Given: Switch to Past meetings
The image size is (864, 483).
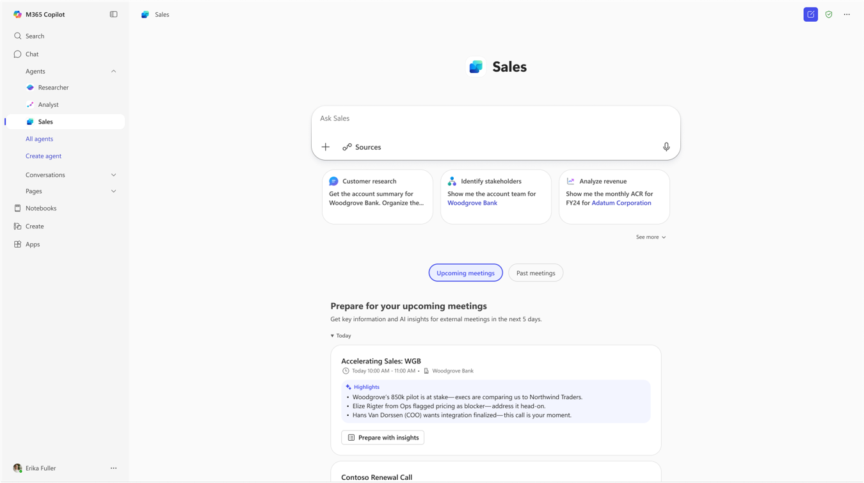Looking at the screenshot, I should click(536, 273).
